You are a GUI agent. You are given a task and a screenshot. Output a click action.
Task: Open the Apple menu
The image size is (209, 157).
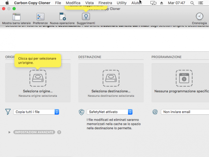click(x=7, y=3)
